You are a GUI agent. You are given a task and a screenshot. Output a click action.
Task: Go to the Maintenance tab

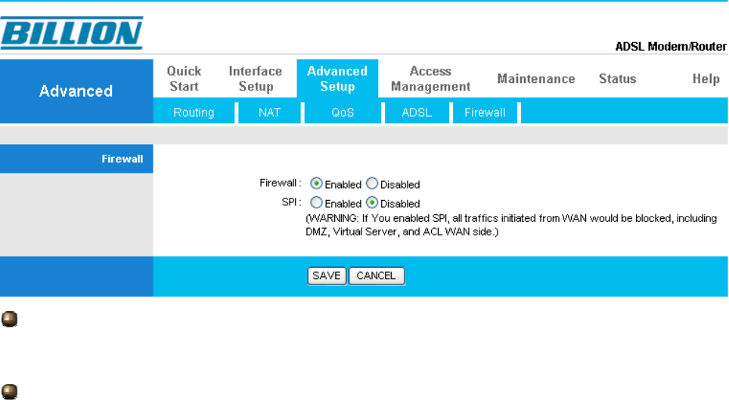(536, 79)
